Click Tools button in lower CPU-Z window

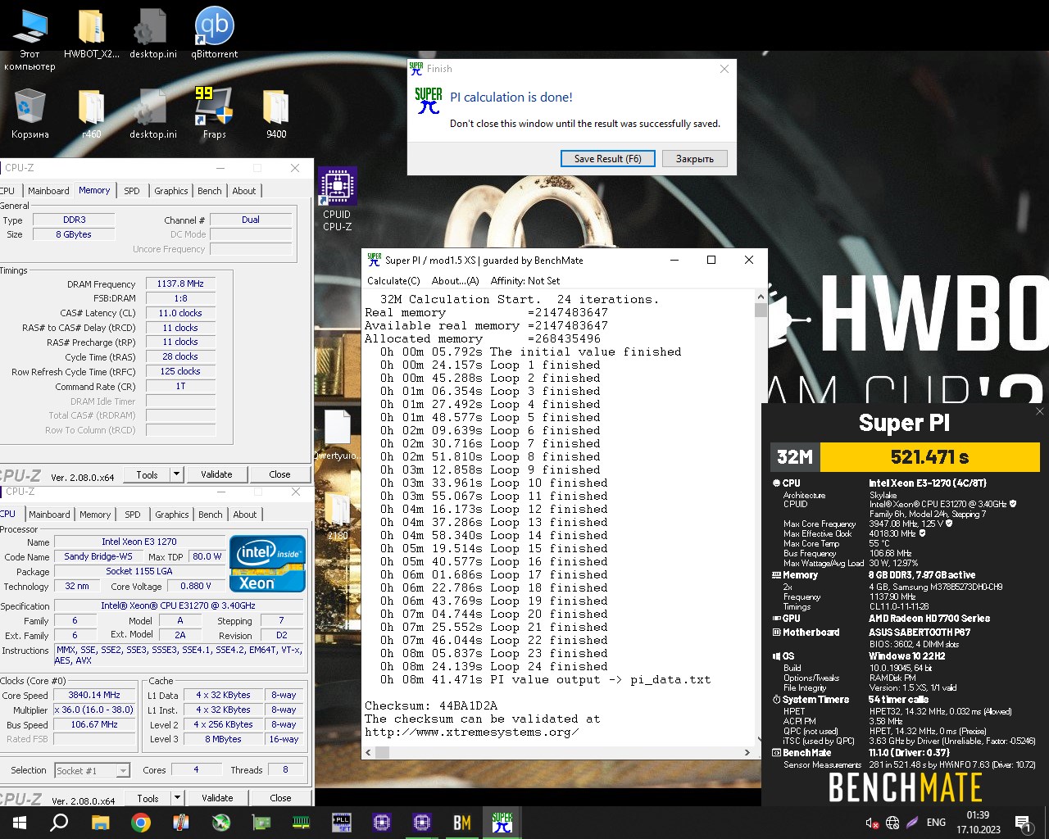[148, 798]
